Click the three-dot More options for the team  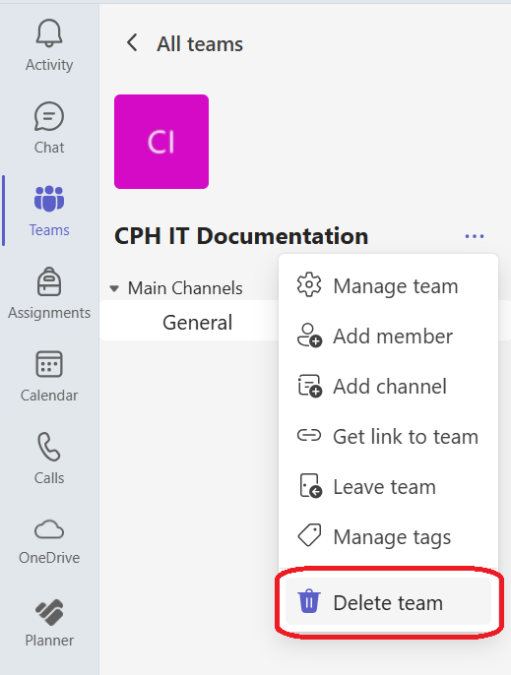click(x=475, y=236)
